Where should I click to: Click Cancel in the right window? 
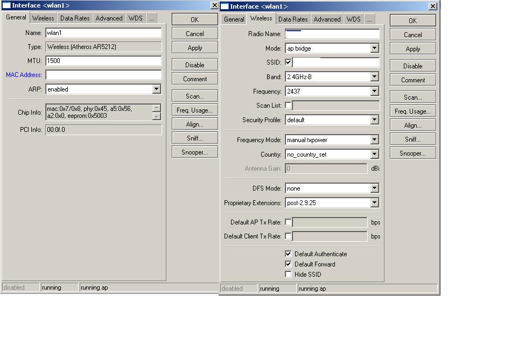click(412, 34)
